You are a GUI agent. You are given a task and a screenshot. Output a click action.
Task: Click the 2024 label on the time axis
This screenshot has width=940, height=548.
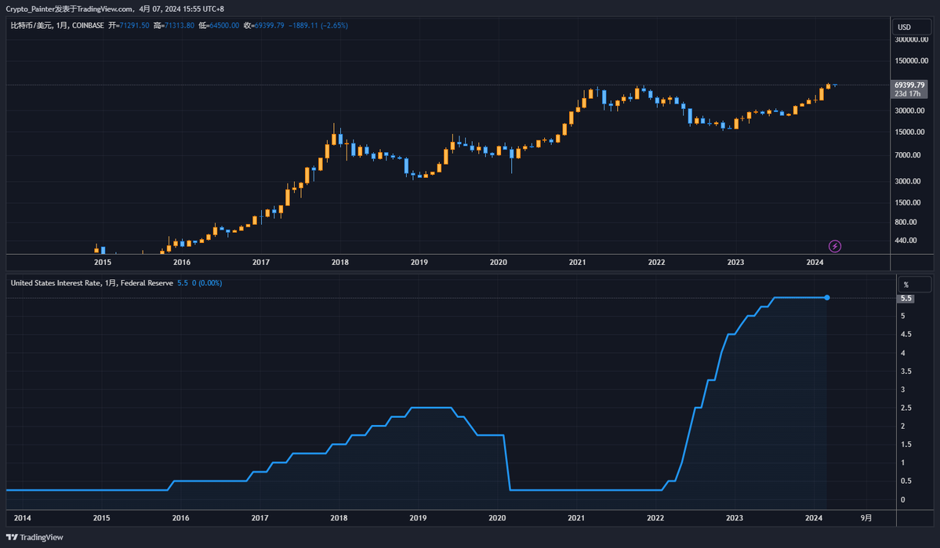814,263
